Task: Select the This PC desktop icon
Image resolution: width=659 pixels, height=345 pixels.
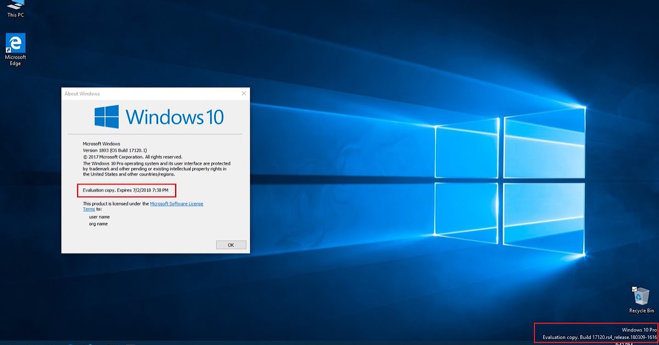Action: pyautogui.click(x=15, y=9)
